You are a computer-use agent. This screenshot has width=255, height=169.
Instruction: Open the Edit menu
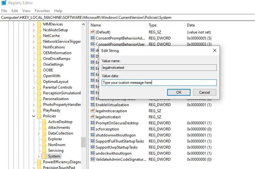coord(15,11)
